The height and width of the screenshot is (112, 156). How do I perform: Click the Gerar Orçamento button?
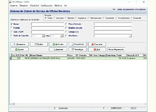coord(116,49)
